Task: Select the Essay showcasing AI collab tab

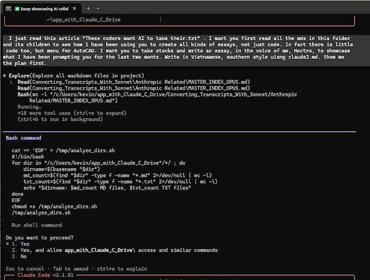Action: coord(44,8)
